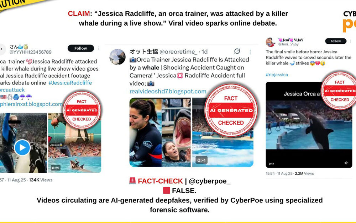Open the Jeni Vijay profile avatar
This screenshot has width=356, height=223.
[x=270, y=42]
